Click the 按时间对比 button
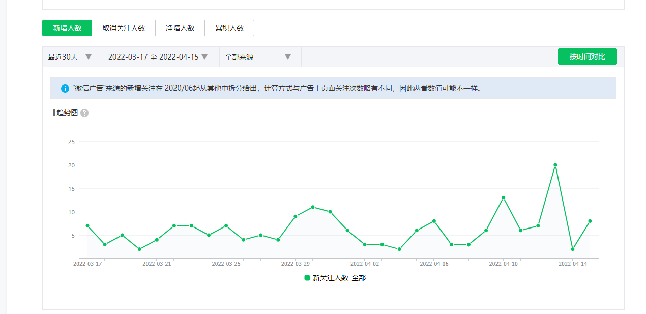Image resolution: width=646 pixels, height=314 pixels. (587, 56)
